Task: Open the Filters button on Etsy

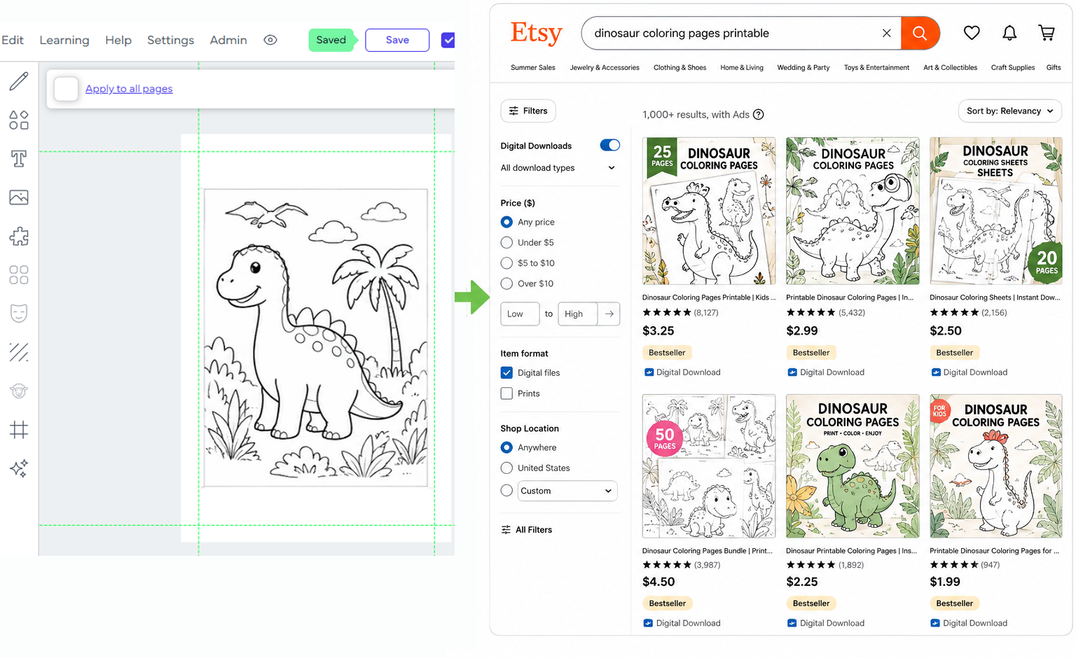Action: pyautogui.click(x=528, y=111)
